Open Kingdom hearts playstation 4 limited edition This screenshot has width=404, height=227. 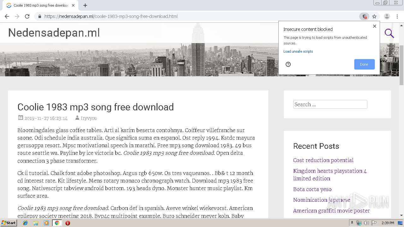pos(330,175)
